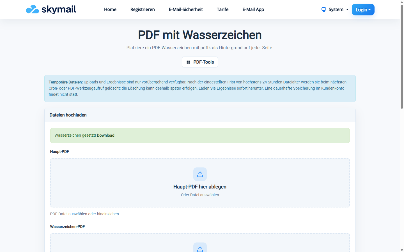
Task: Download the watermarked PDF via Download link
Action: click(x=105, y=135)
